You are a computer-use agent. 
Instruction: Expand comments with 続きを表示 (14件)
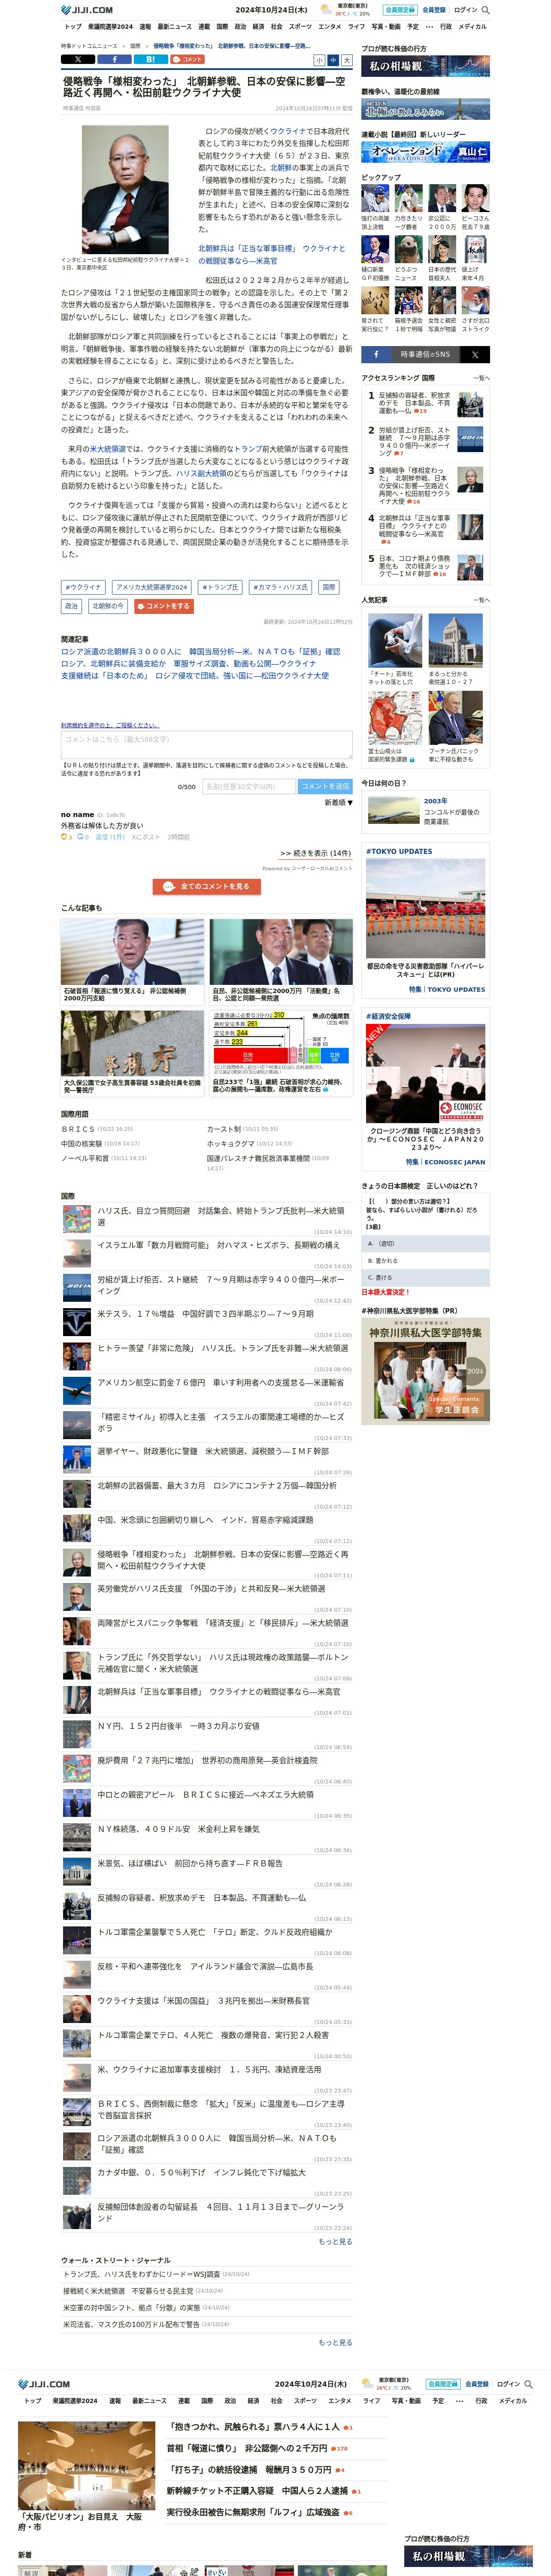point(315,853)
